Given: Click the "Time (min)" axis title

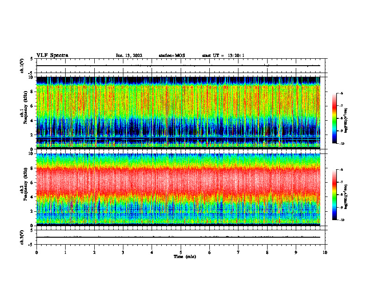Looking at the screenshot, I should [185, 257].
